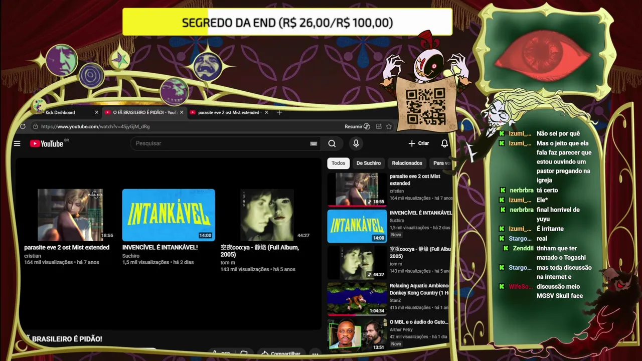The image size is (642, 361).
Task: Bookmark this page with star icon
Action: pyautogui.click(x=389, y=126)
